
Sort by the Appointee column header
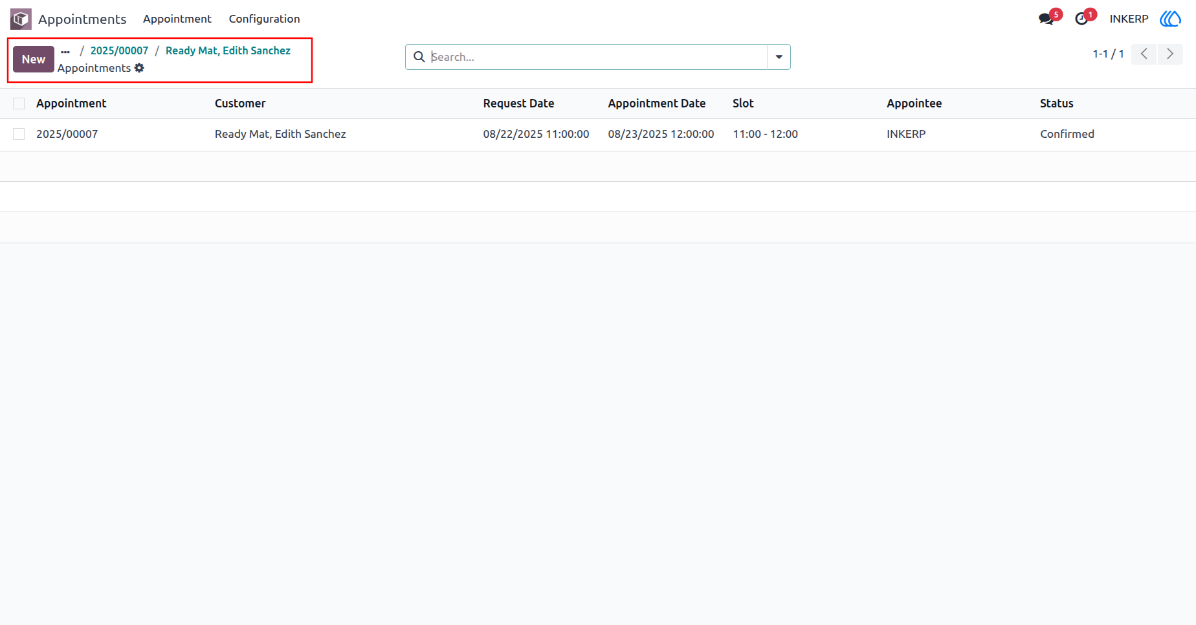(x=914, y=104)
